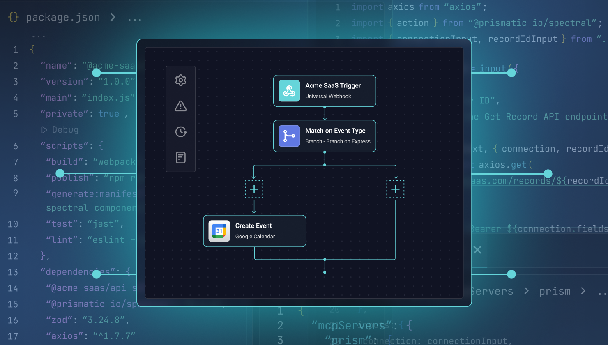Click the axios.get( code text
Screen dimensions: 608x345
coord(505,165)
